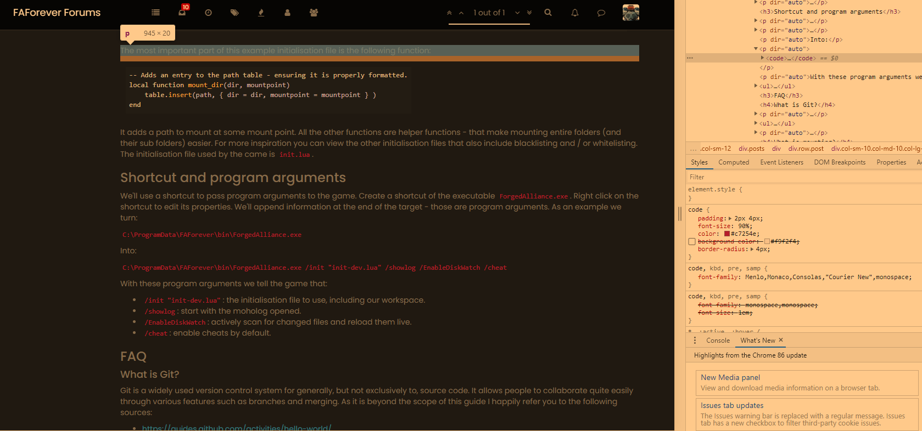
Task: Select the h4 'What is Git?' node
Action: [797, 105]
